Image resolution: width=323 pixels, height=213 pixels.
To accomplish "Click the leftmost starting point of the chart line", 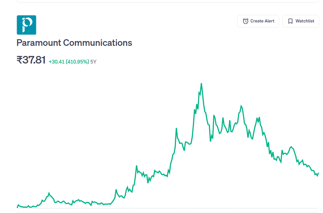I will point(17,207).
